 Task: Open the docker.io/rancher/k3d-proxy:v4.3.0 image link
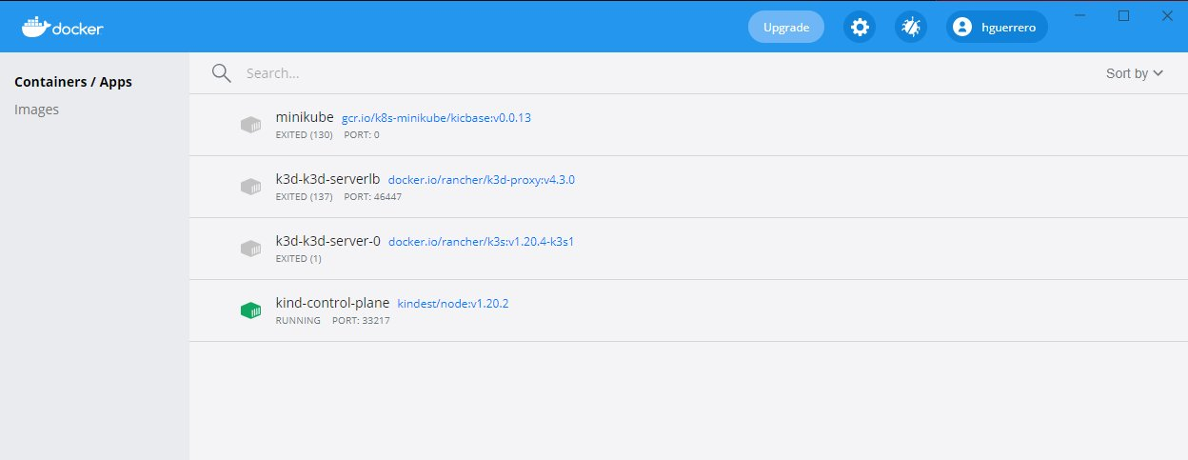(482, 179)
